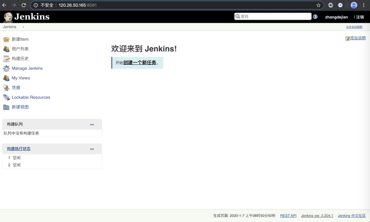Select executor 2 空闲 row

click(52, 165)
